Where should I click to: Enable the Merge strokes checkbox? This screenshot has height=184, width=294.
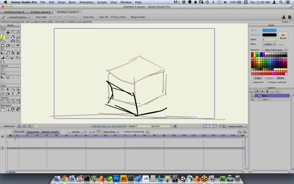point(129,17)
